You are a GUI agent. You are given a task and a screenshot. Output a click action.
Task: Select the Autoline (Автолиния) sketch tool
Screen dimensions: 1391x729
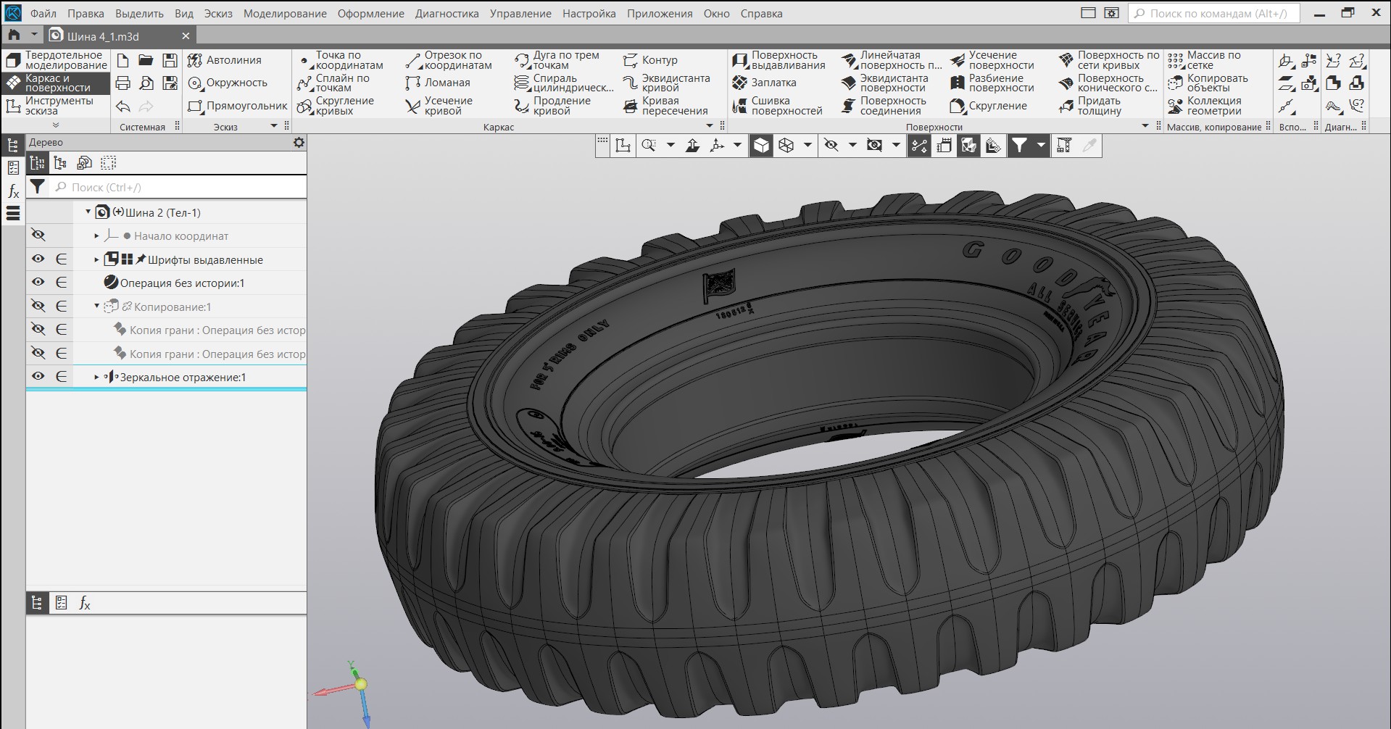pyautogui.click(x=225, y=60)
